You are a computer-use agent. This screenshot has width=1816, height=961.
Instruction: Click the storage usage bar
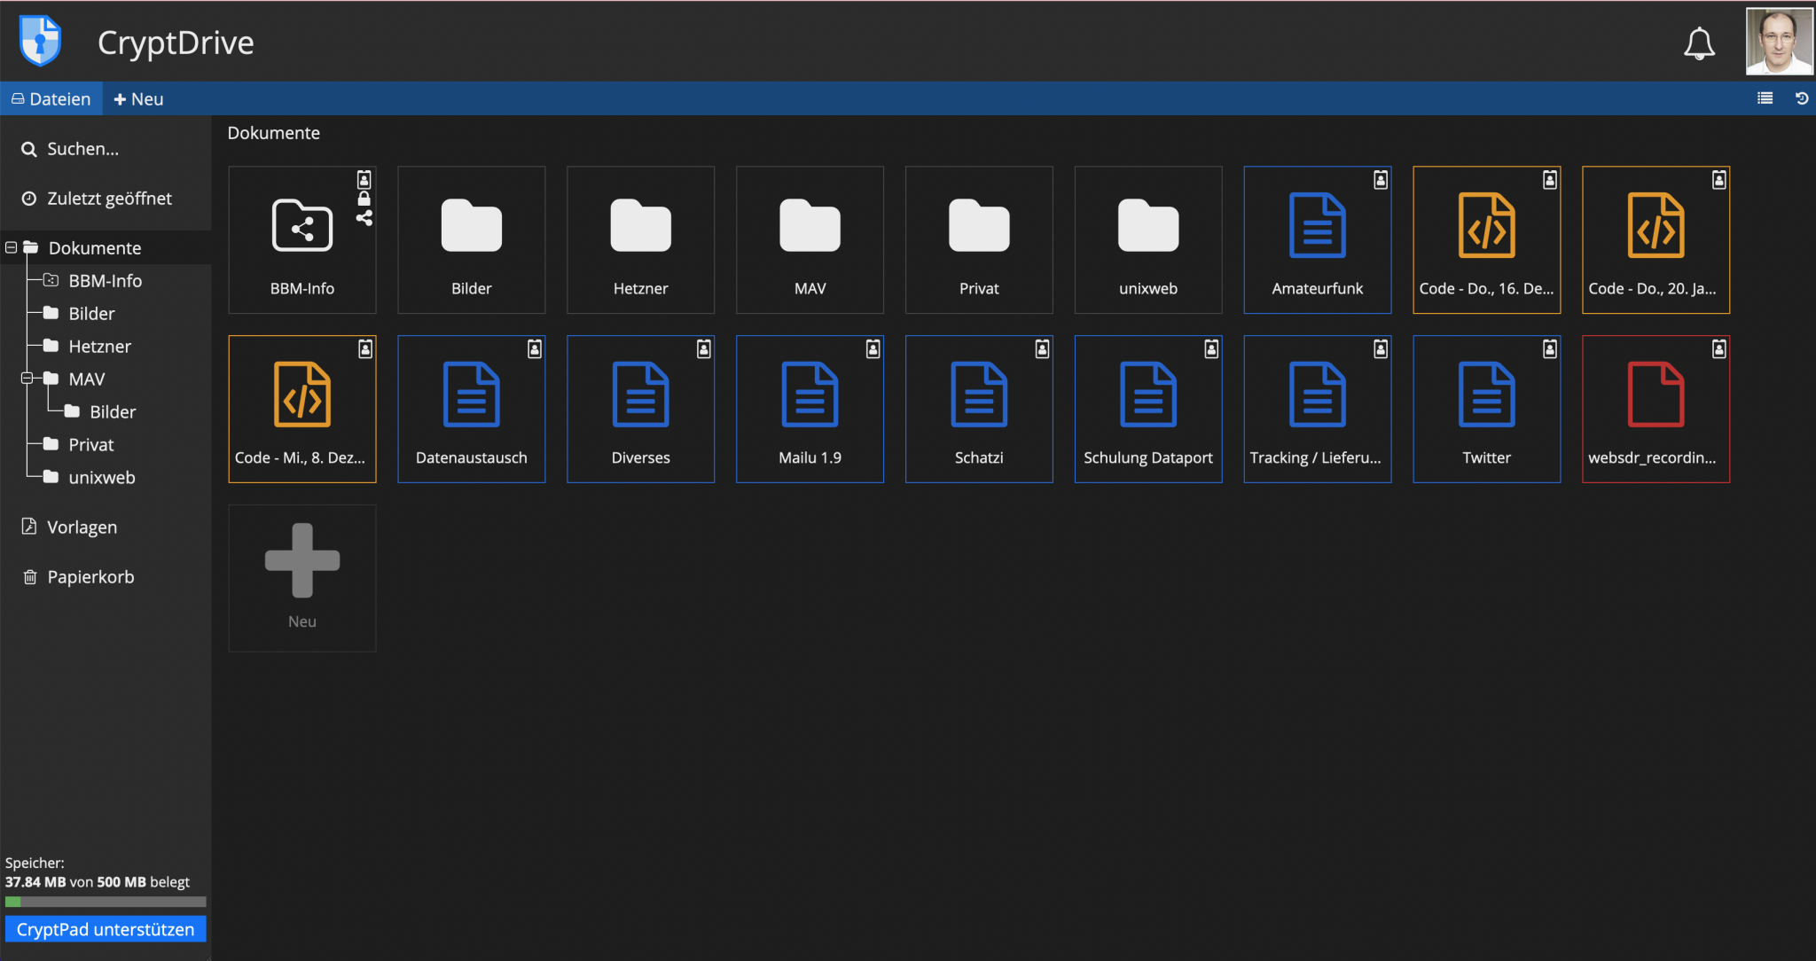[x=106, y=902]
